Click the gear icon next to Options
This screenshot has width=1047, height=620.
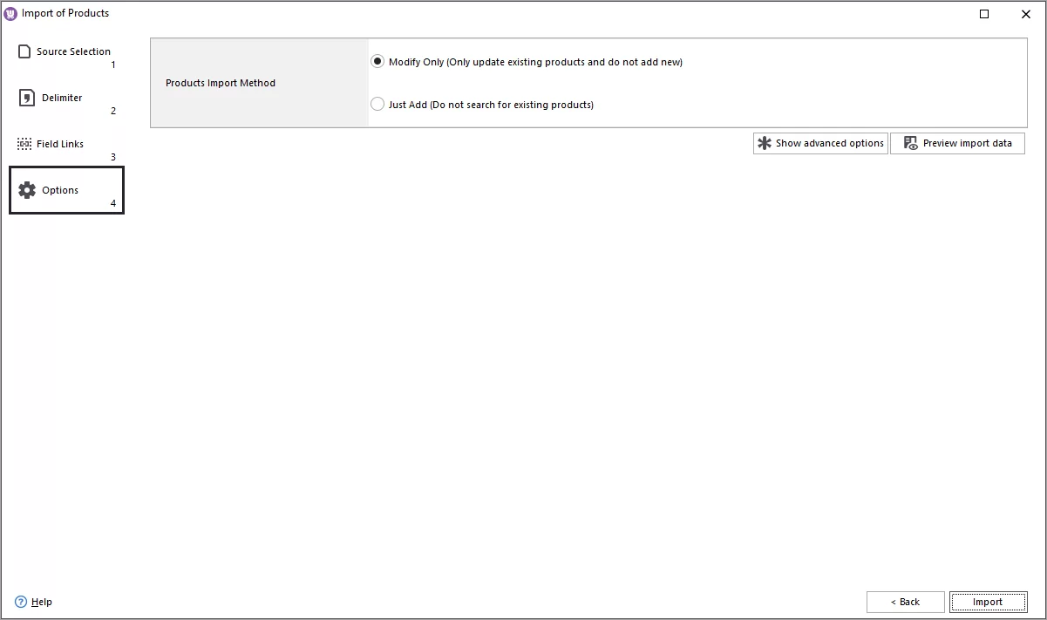[28, 190]
